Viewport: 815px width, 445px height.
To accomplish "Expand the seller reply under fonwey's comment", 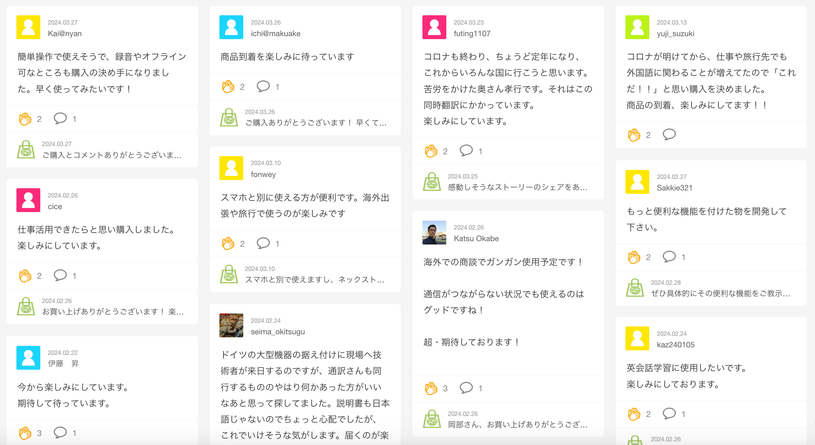I will [315, 280].
